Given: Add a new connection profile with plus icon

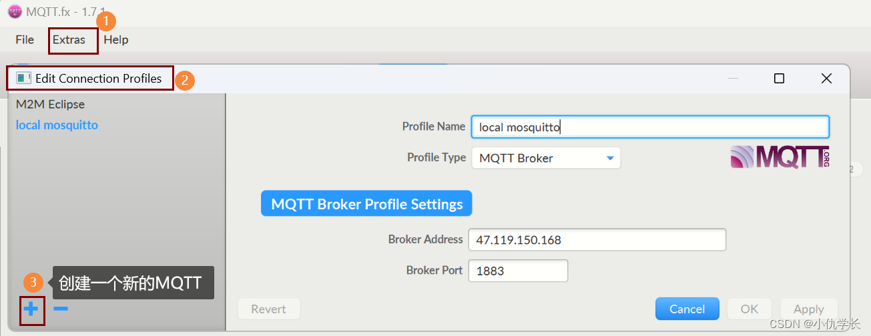Looking at the screenshot, I should 31,309.
